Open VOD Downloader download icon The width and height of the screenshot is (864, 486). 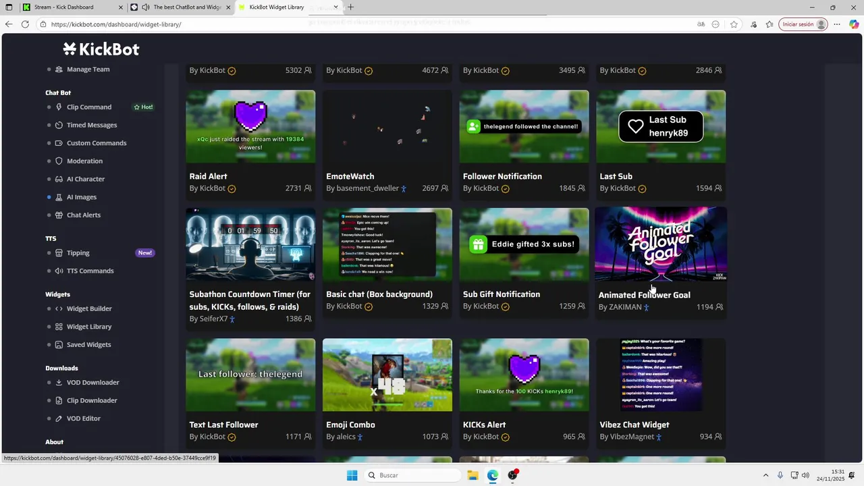59,382
